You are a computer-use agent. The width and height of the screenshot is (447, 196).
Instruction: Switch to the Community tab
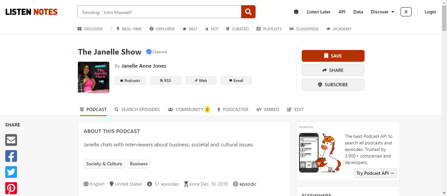click(x=189, y=109)
